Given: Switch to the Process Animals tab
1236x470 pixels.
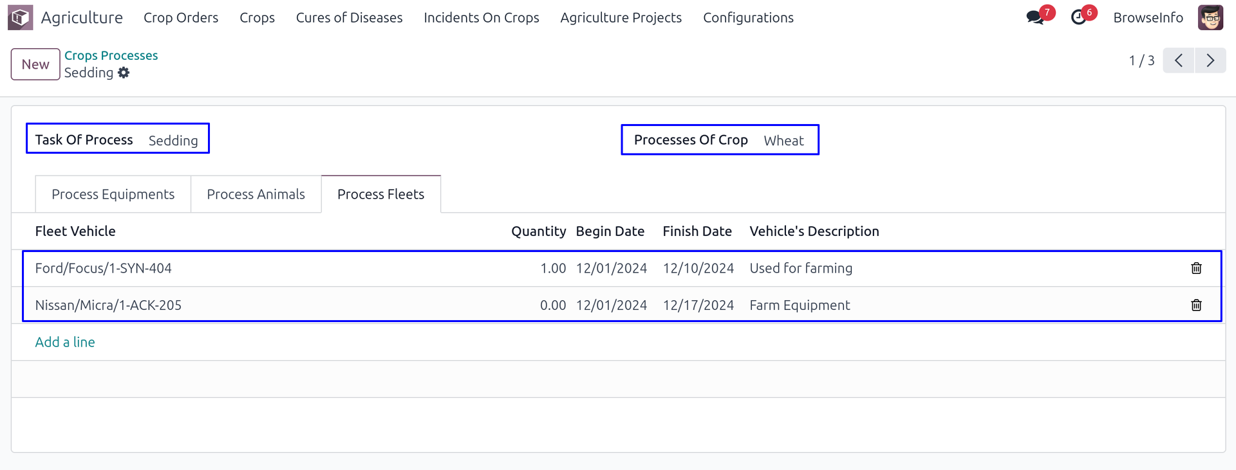Looking at the screenshot, I should point(256,194).
